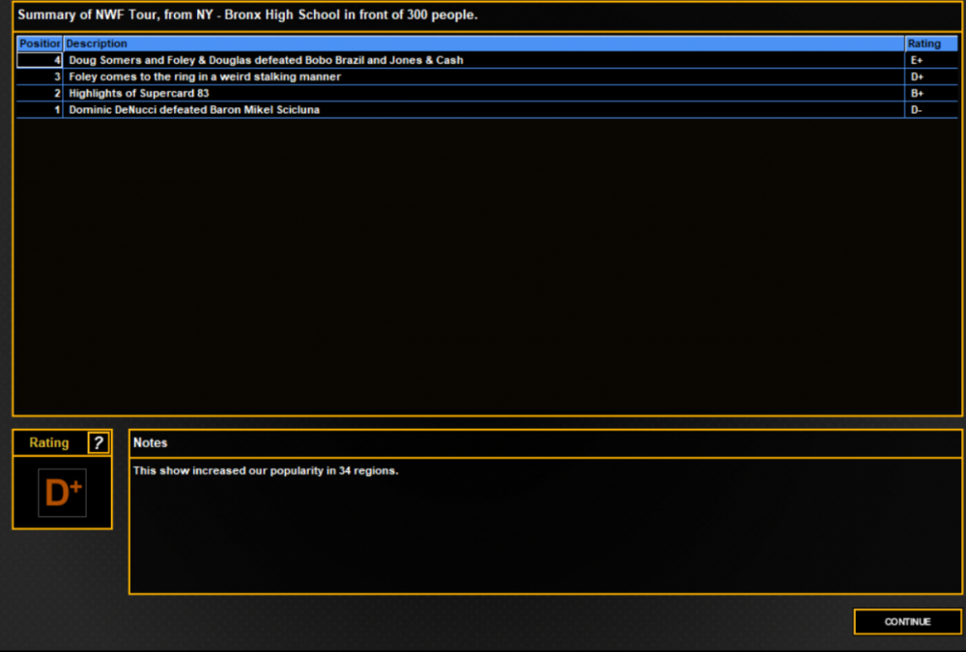Select the Dominic DeNucci match row
The image size is (966, 652).
pyautogui.click(x=487, y=110)
